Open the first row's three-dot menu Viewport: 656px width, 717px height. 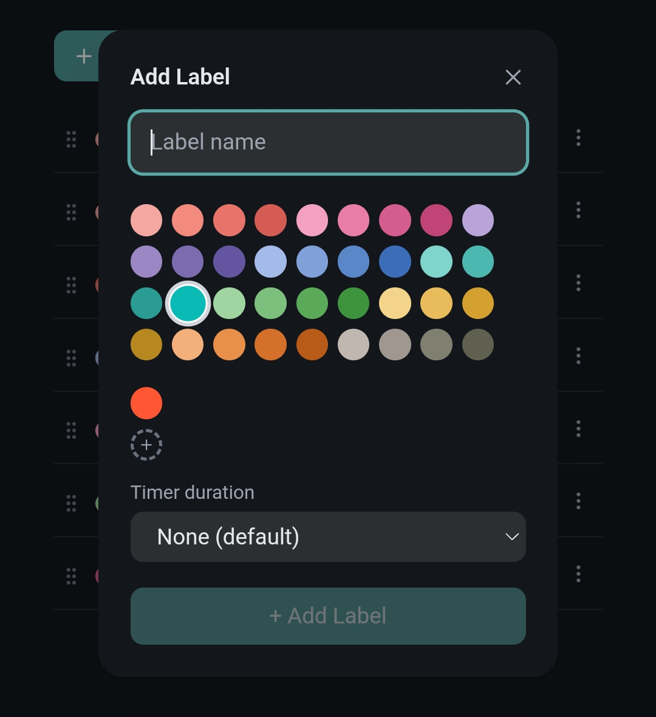point(578,138)
